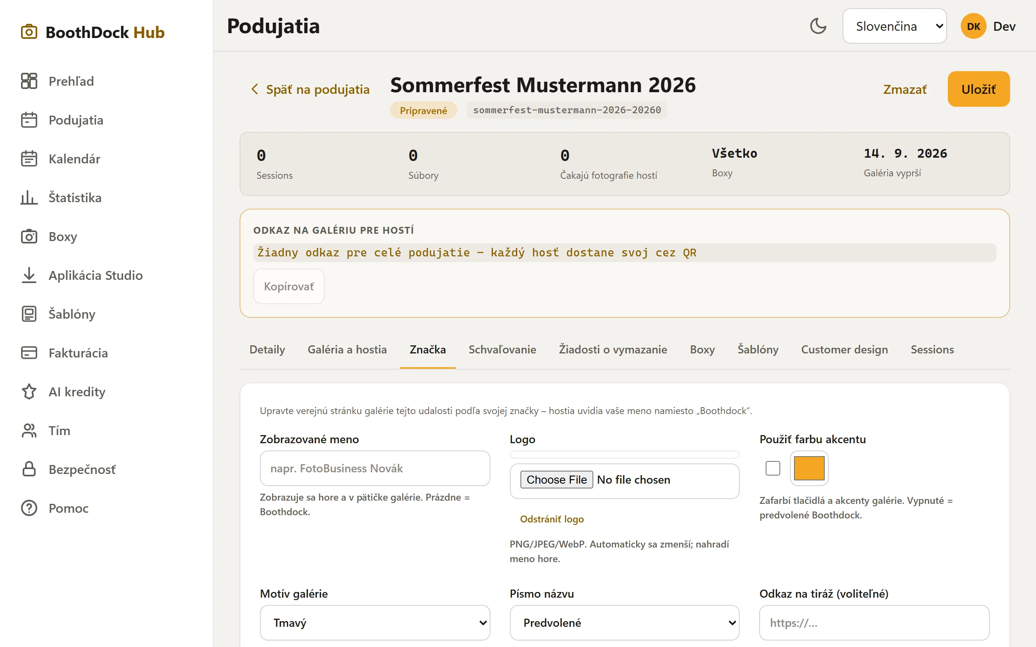Open the Galéria a hostia tab
Screen dimensions: 1036x647
click(347, 350)
